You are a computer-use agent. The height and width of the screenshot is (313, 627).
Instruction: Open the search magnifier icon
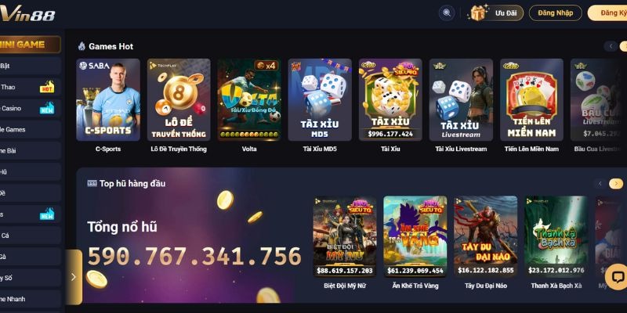(x=447, y=13)
